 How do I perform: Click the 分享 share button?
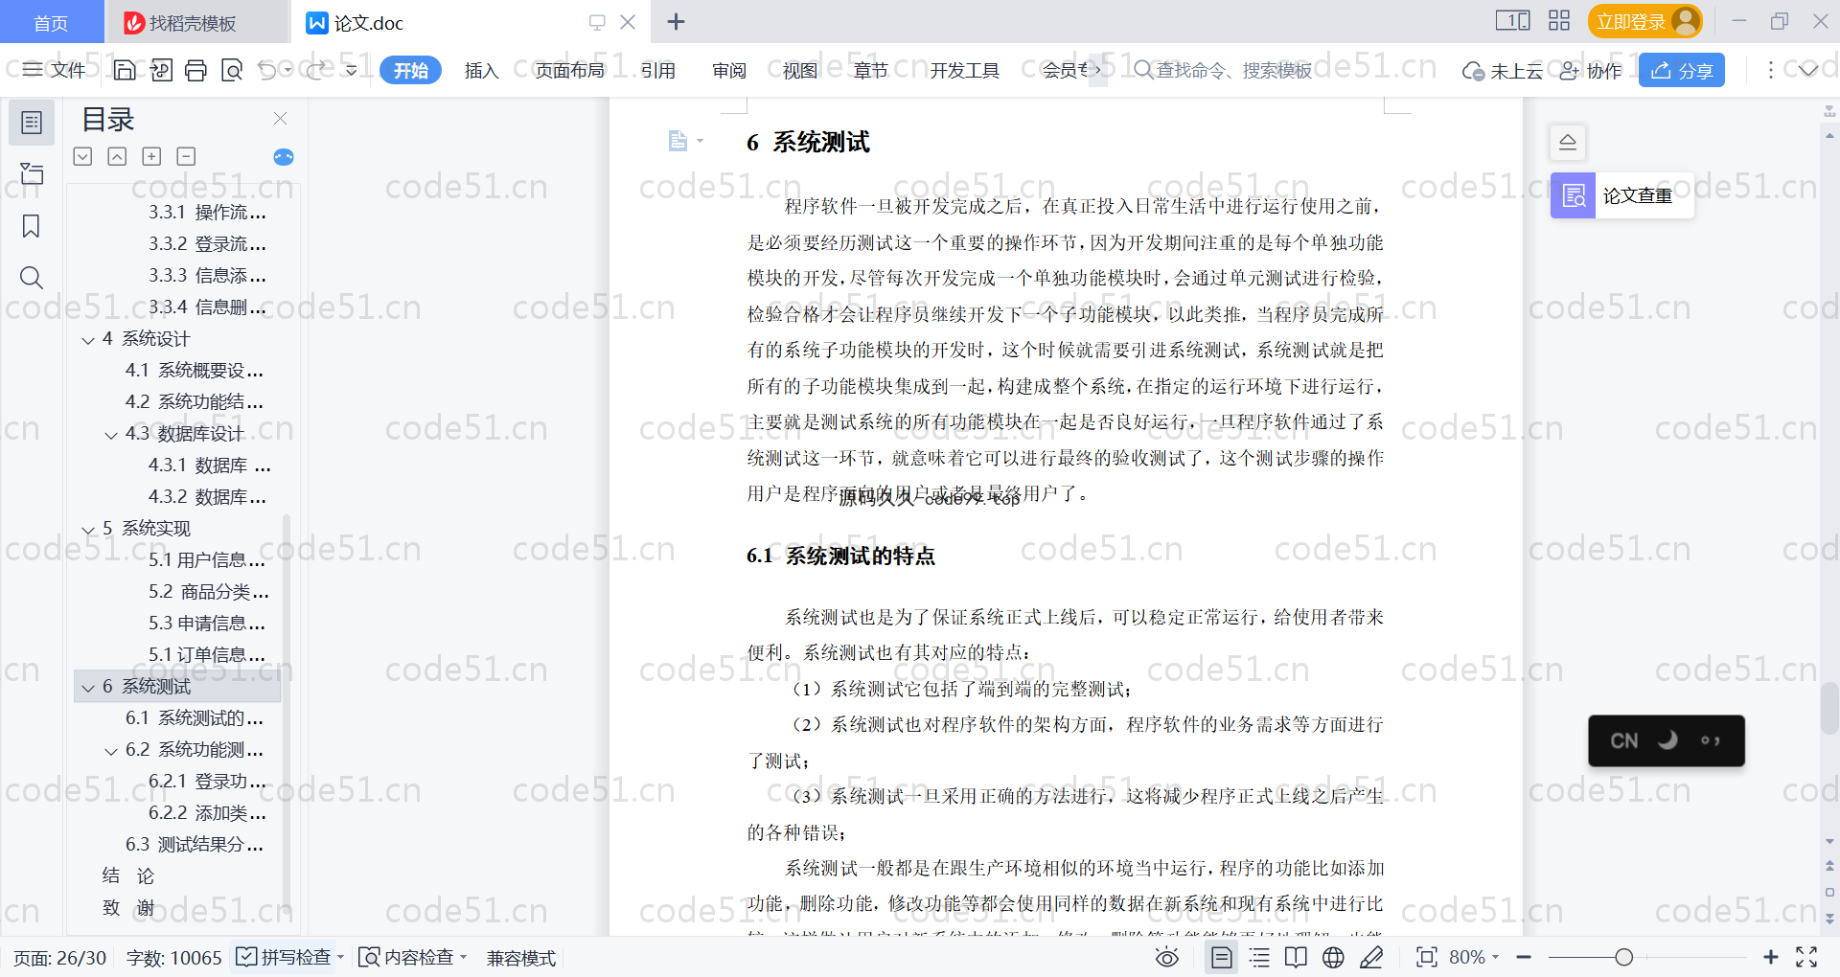pos(1682,70)
